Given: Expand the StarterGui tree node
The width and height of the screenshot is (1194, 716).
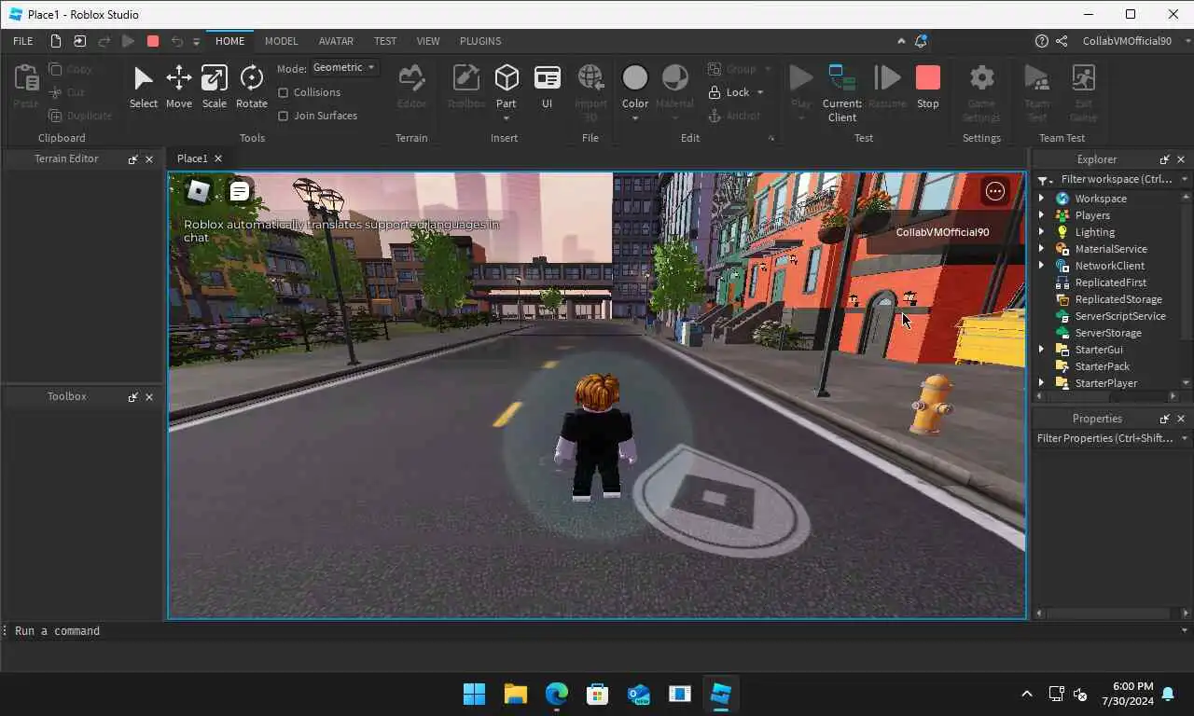Looking at the screenshot, I should pyautogui.click(x=1042, y=350).
